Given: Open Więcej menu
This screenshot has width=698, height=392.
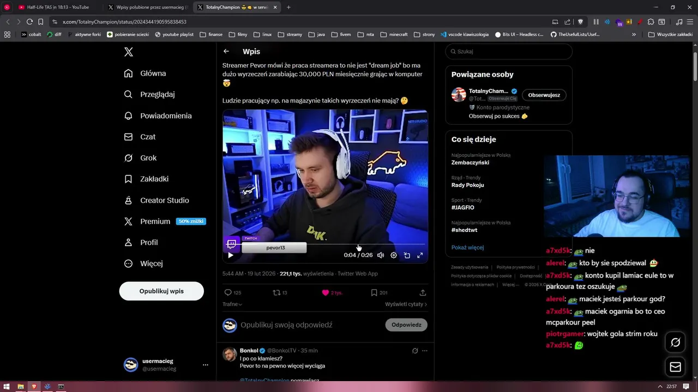Looking at the screenshot, I should pyautogui.click(x=143, y=264).
